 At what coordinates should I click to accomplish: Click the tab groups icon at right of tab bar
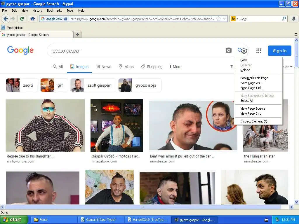(x=296, y=34)
